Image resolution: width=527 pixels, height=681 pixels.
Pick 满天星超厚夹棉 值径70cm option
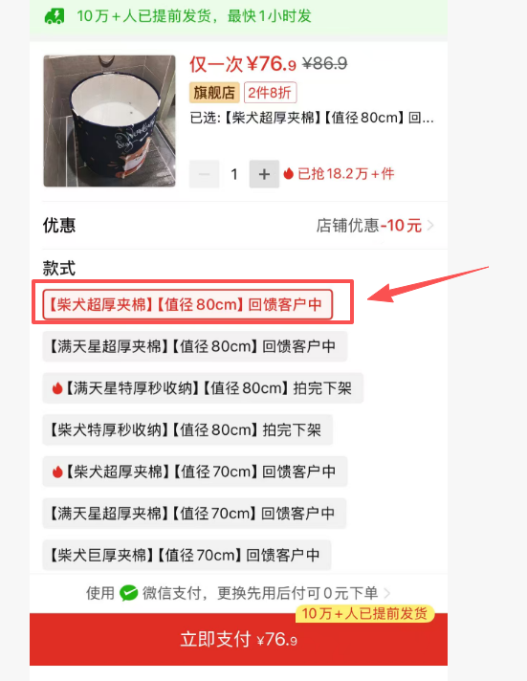(194, 514)
